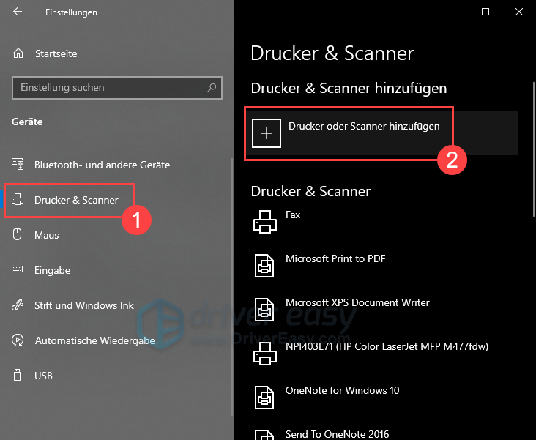The image size is (536, 440).
Task: Select the autoplay icon for Automatische Wiedergabe
Action: point(18,340)
